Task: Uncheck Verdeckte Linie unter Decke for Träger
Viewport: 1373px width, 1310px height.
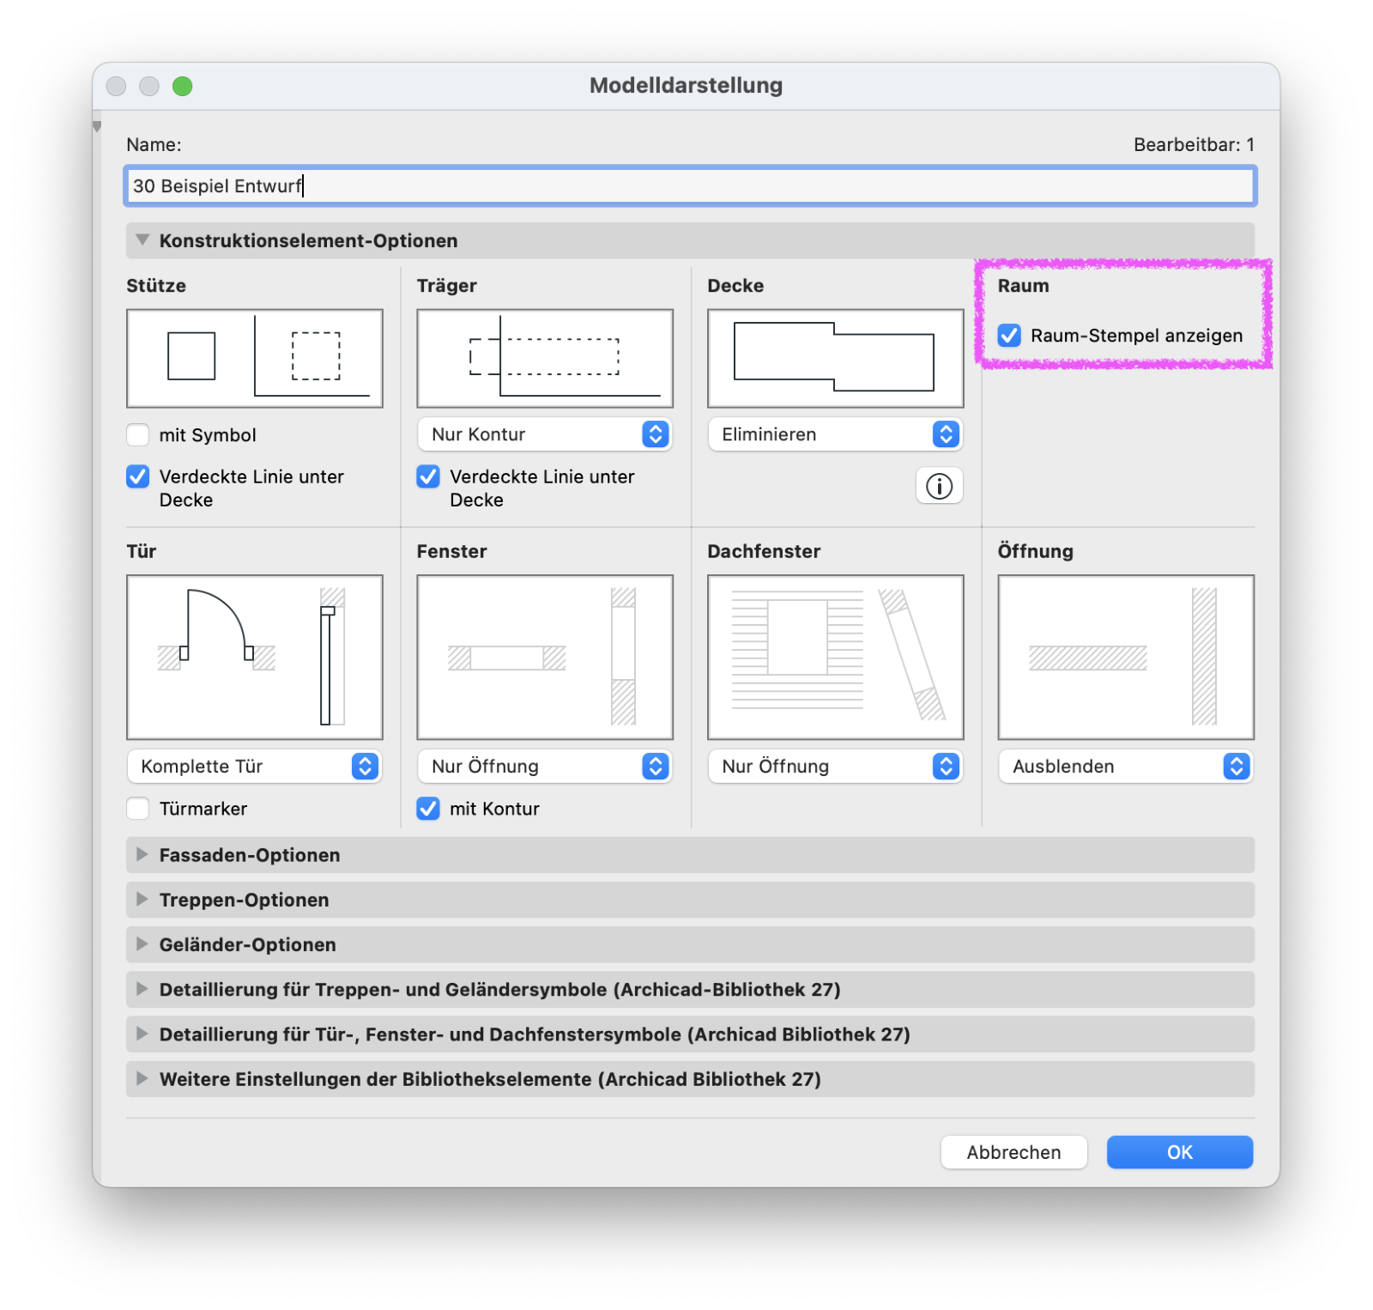Action: coord(428,476)
